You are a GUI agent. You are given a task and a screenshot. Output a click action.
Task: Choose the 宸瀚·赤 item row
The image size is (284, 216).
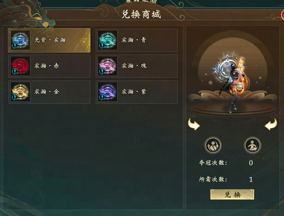49,66
